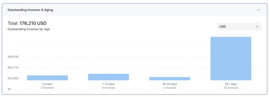Click the 1-15 days label
Screen dimensions: 270x97
pos(108,84)
